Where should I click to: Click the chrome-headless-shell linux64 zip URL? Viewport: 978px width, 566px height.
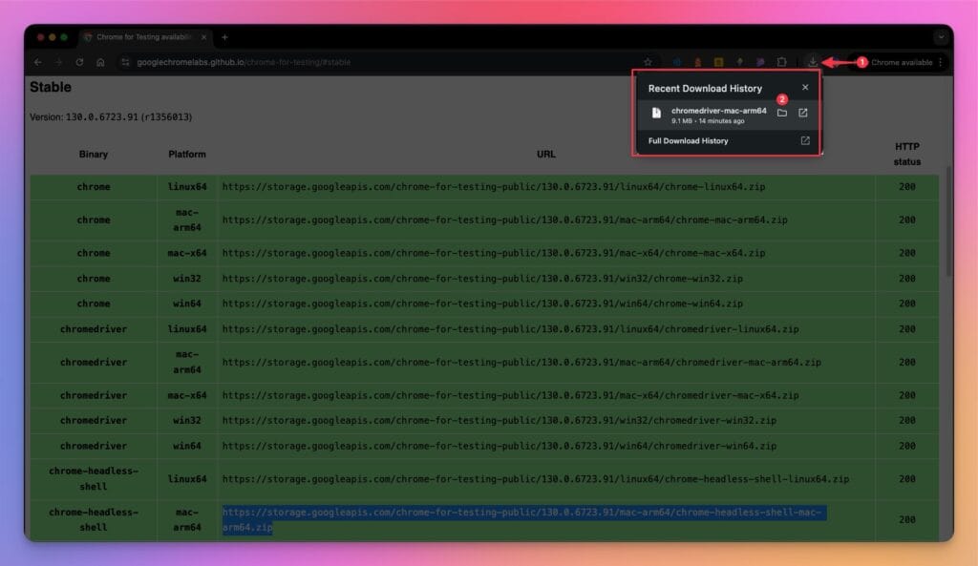click(536, 479)
